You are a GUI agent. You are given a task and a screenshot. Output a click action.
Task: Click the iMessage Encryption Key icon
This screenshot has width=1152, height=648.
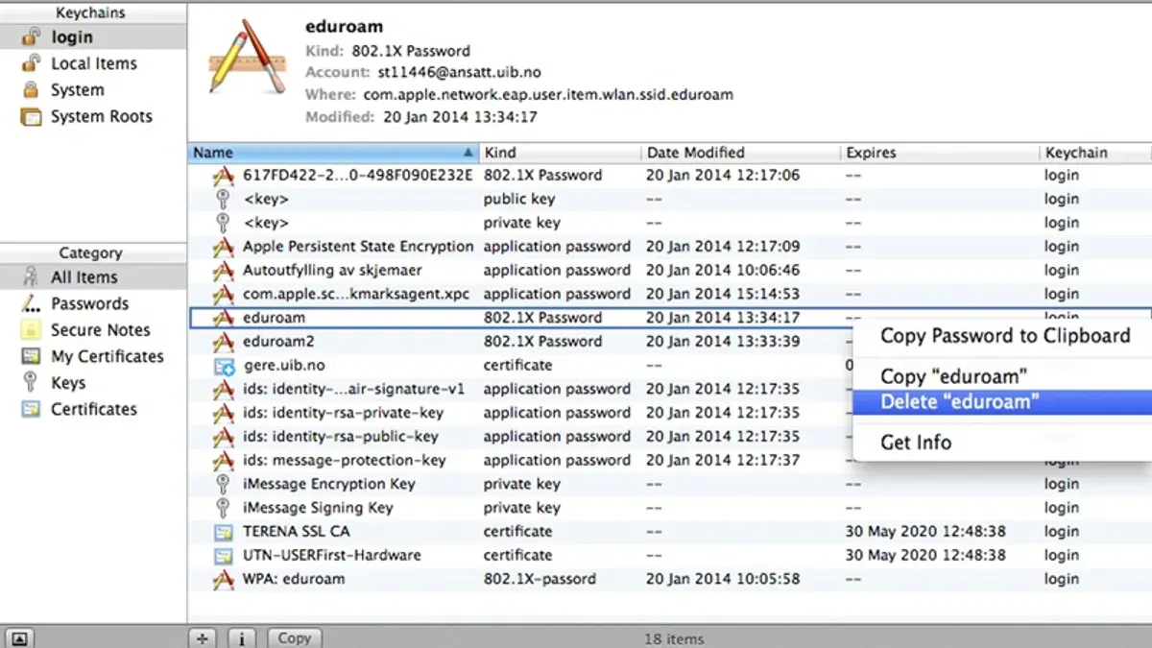coord(223,484)
